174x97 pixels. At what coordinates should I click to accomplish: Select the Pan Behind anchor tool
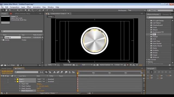point(21,10)
